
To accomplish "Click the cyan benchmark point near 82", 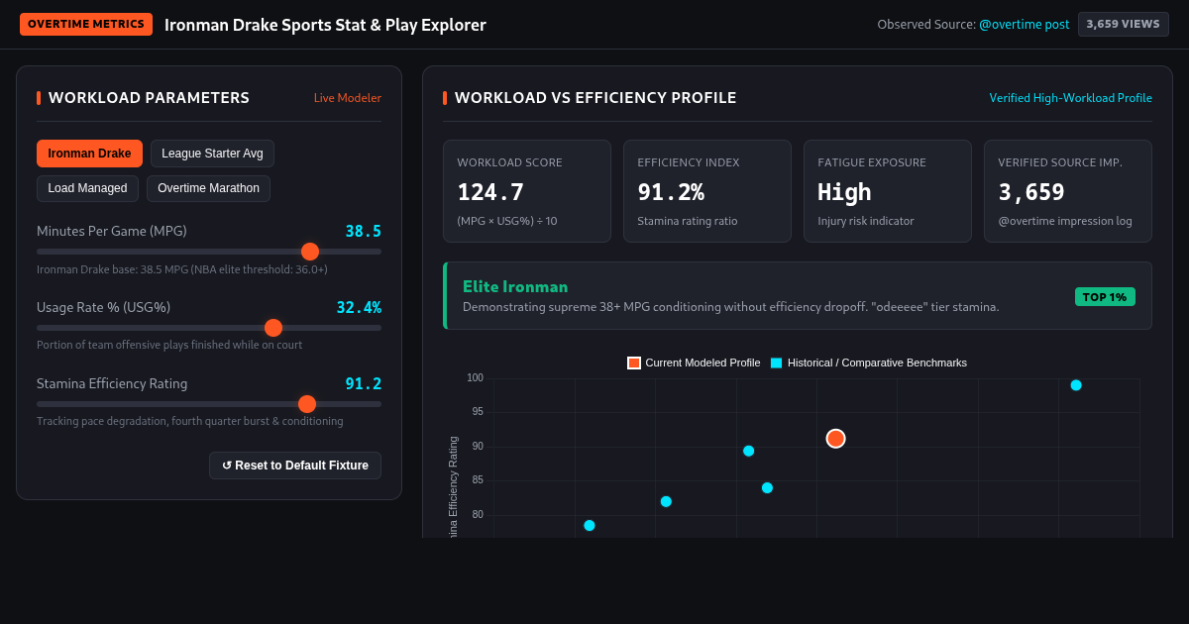I will [666, 501].
